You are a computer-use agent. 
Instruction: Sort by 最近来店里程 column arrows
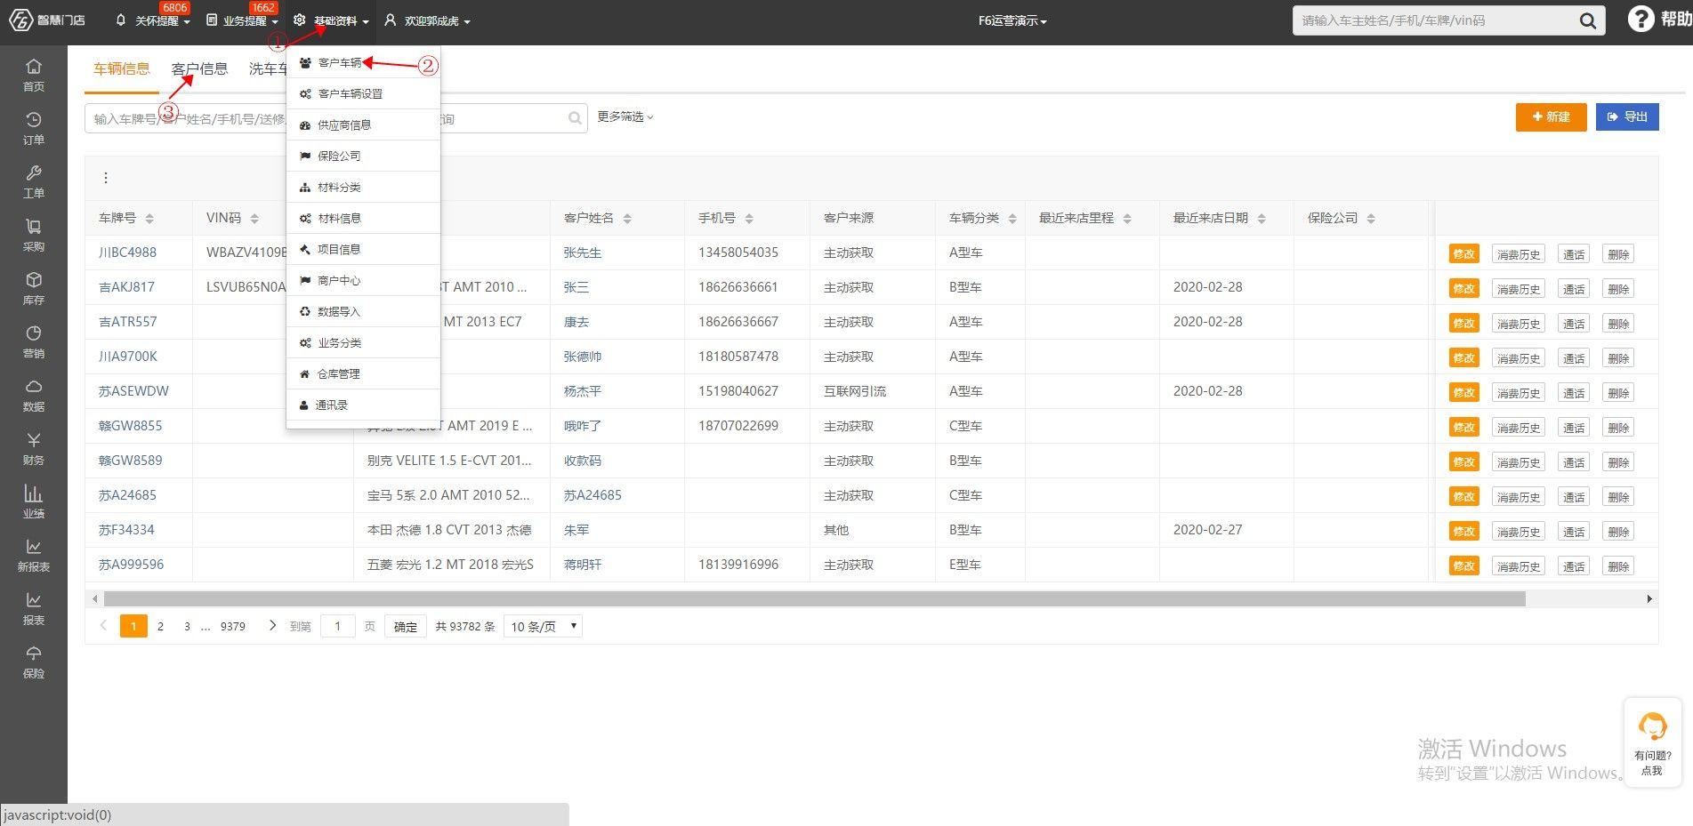coord(1127,219)
